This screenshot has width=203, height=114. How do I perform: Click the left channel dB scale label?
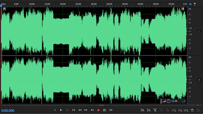pos(190,9)
